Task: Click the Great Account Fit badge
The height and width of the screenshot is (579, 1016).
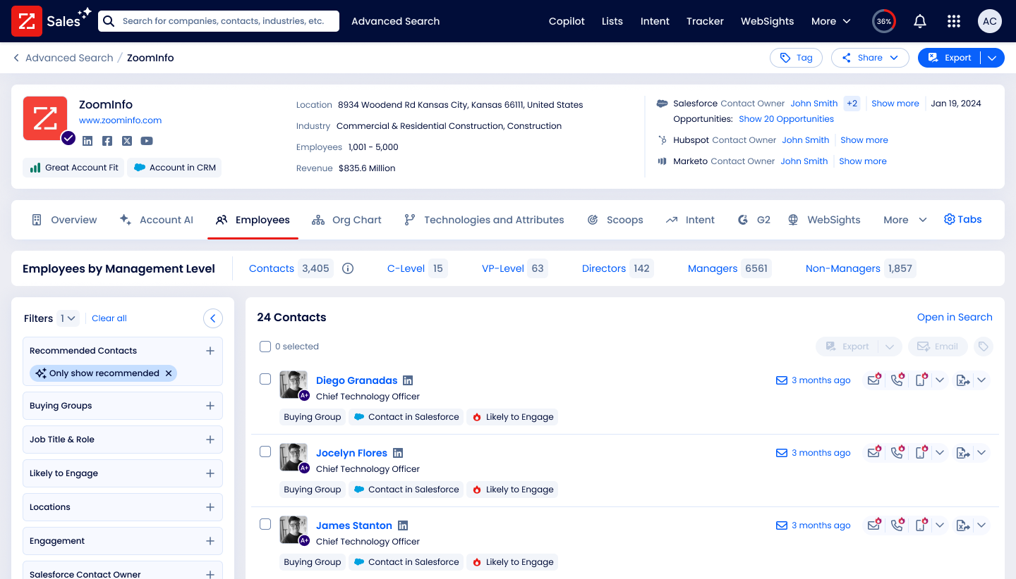Action: click(x=73, y=168)
